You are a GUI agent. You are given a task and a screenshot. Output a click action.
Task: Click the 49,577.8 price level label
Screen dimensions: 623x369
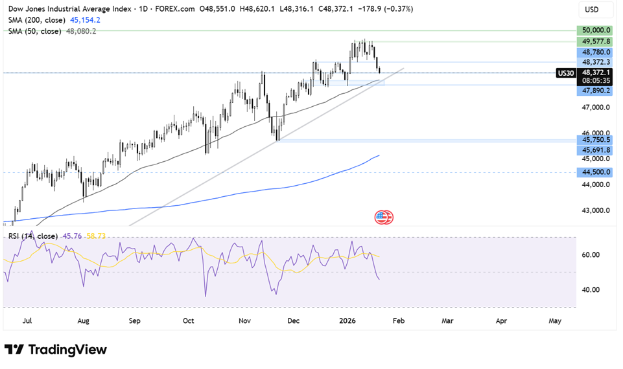click(594, 41)
